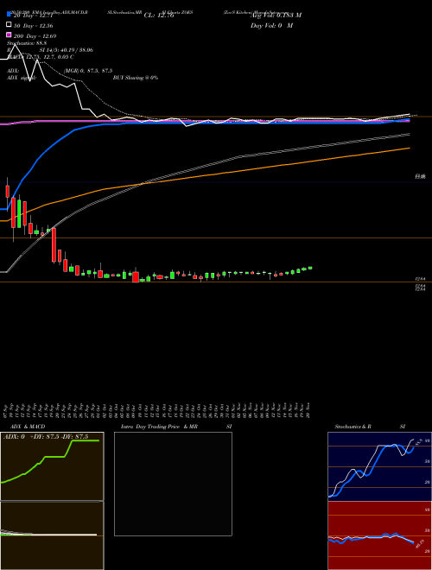Click the last green candlestick in the chart

(x=310, y=268)
